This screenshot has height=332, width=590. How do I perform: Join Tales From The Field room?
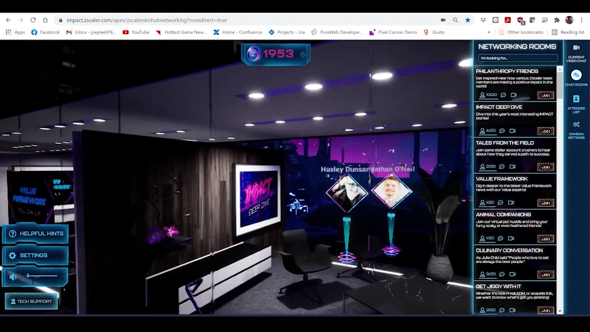point(545,166)
